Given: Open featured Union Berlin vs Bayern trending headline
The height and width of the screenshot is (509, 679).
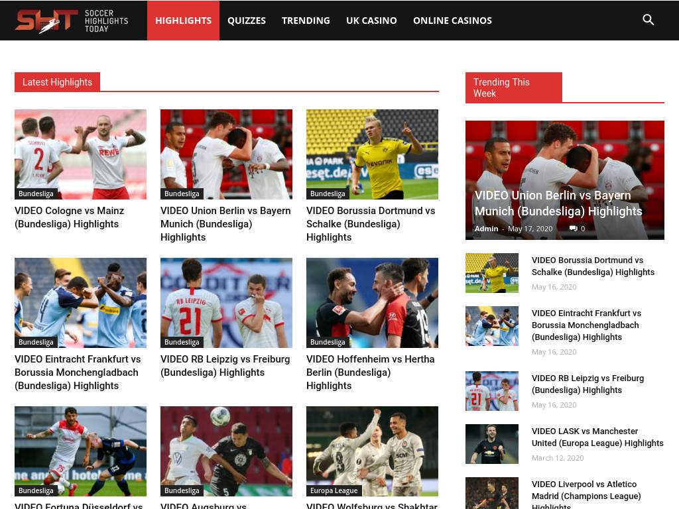Looking at the screenshot, I should point(558,203).
